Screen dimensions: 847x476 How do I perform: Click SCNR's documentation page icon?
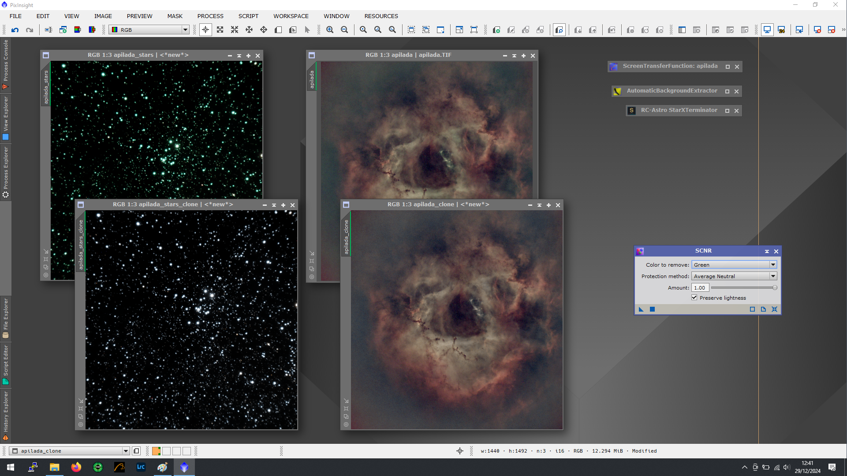764,309
